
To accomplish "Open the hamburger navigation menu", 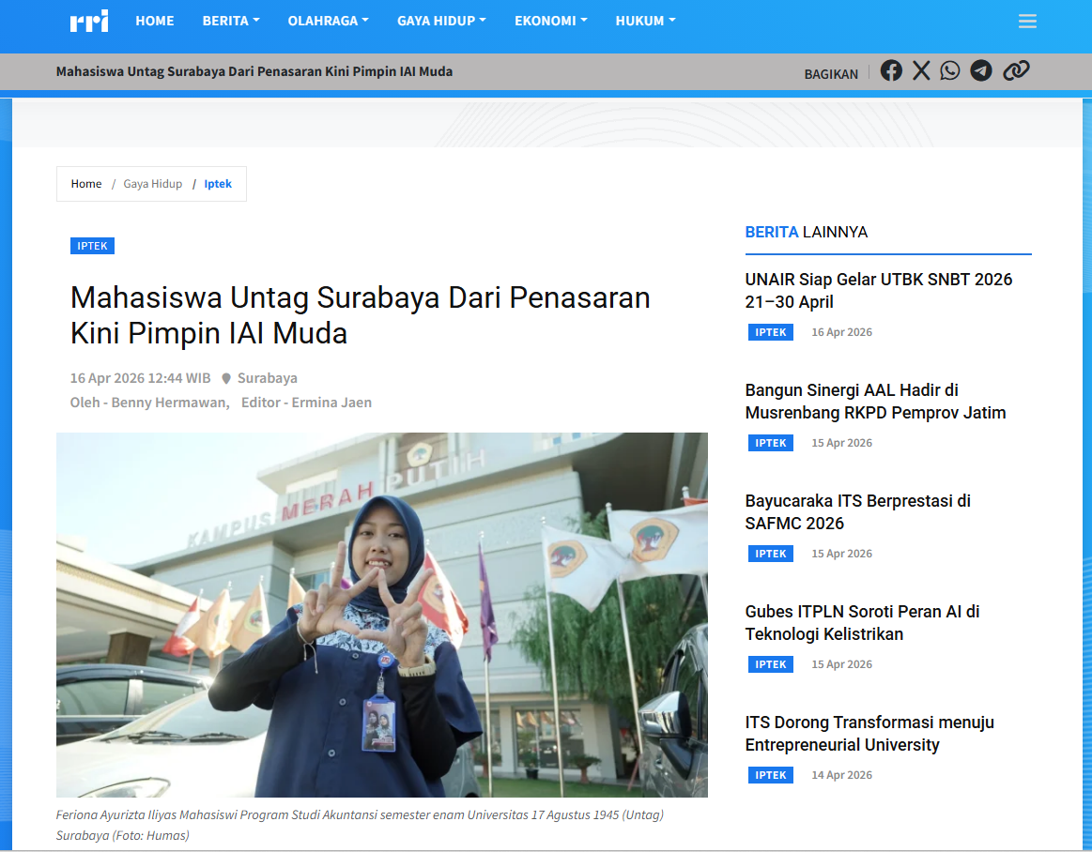I will 1027,21.
